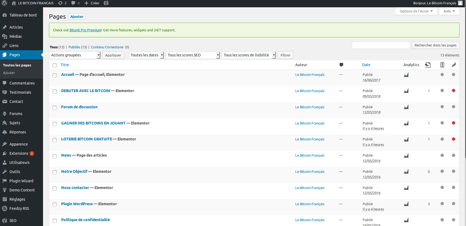Open Plugin WordPress page title link
466x226 pixels.
click(77, 204)
